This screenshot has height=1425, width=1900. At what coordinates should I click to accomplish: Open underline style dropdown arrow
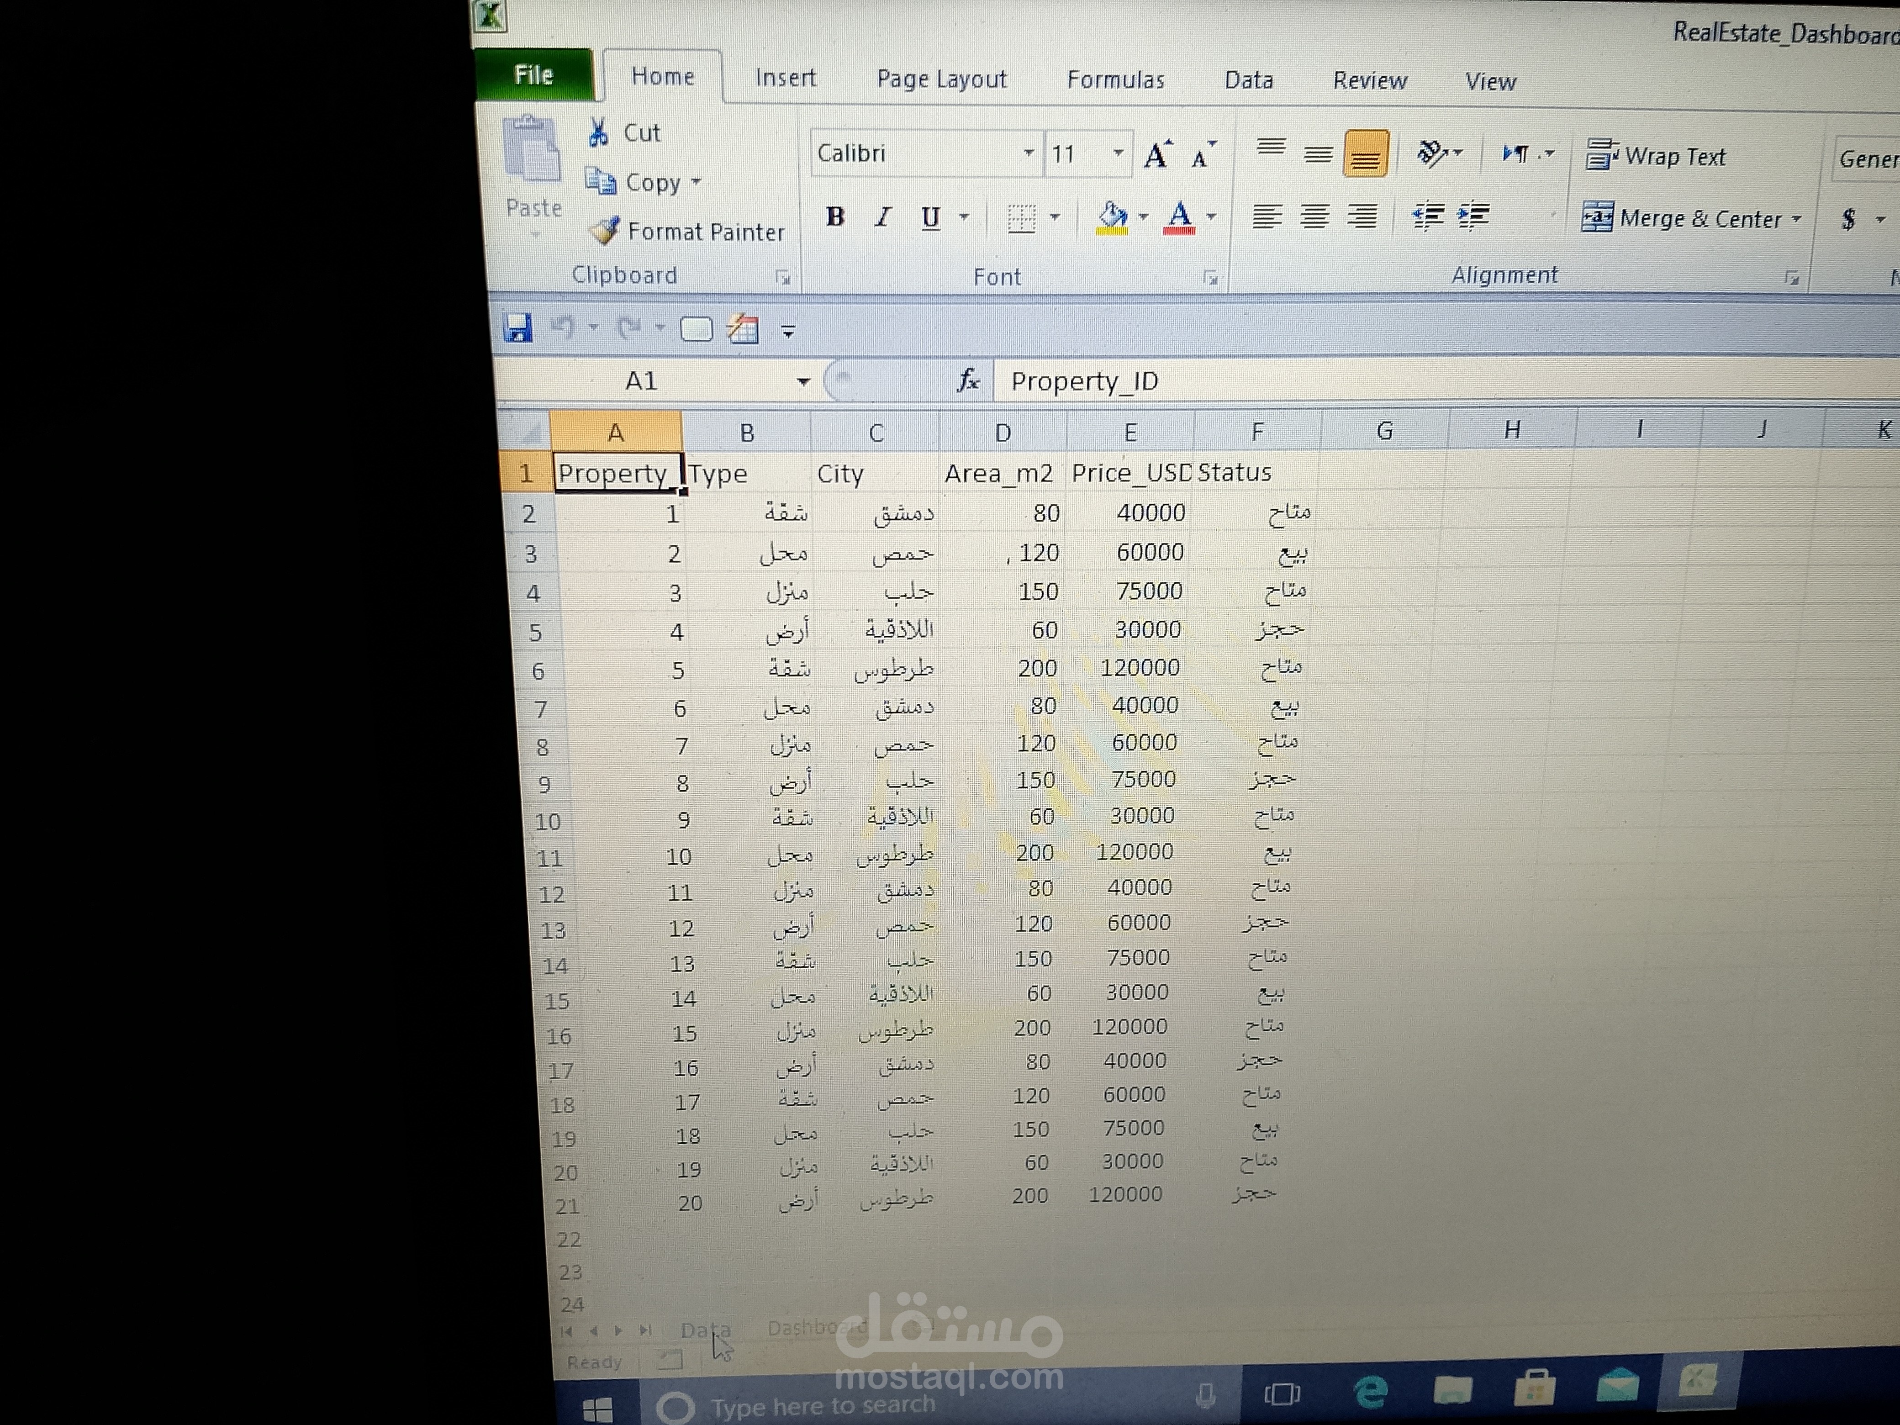[964, 217]
